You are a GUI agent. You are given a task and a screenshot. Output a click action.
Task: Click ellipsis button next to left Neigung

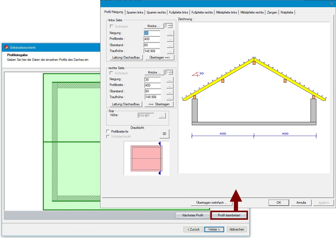click(170, 33)
